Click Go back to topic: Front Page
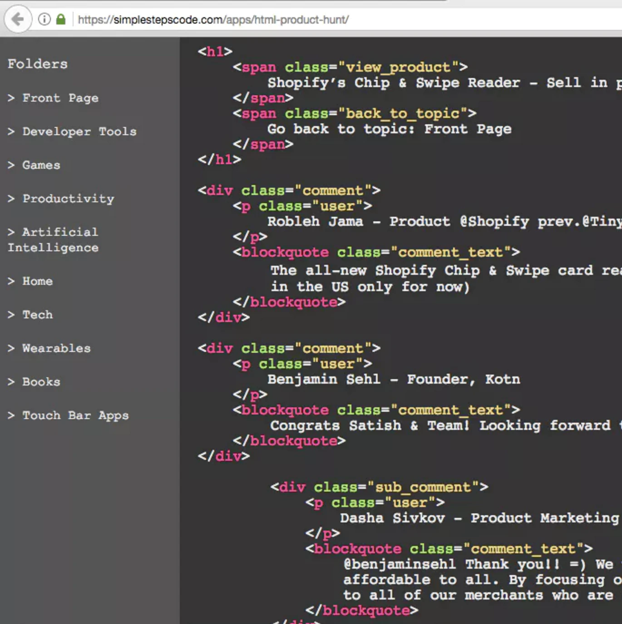The height and width of the screenshot is (624, 622). coord(389,129)
